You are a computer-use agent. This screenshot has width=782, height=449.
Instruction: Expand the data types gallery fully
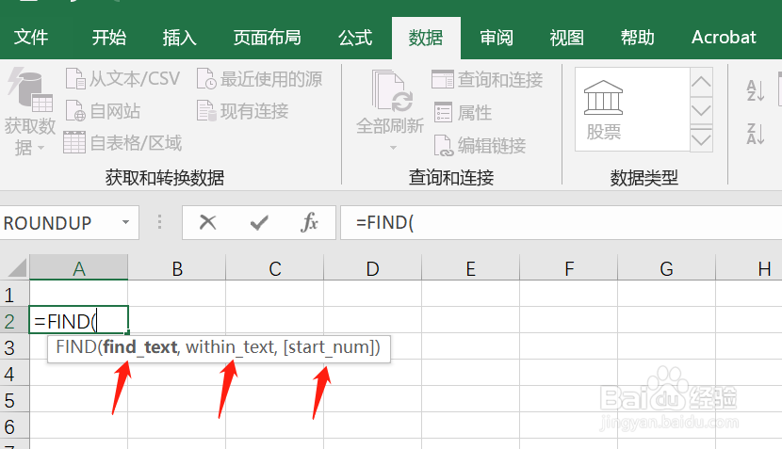click(701, 138)
